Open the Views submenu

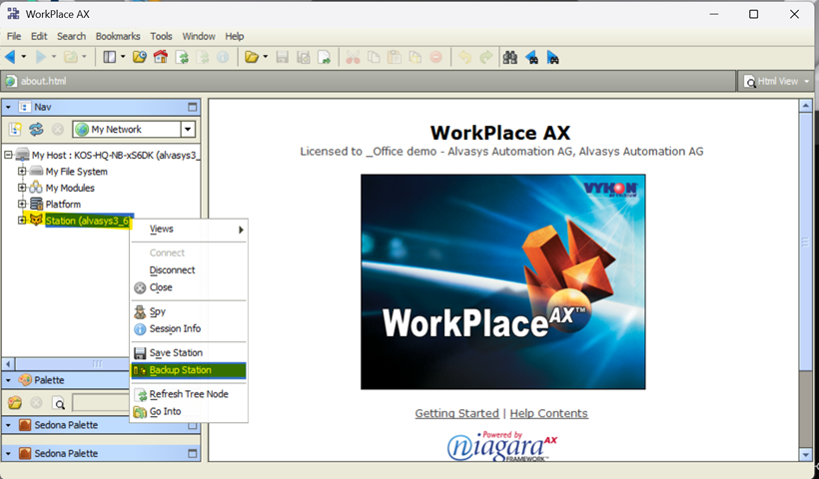189,230
